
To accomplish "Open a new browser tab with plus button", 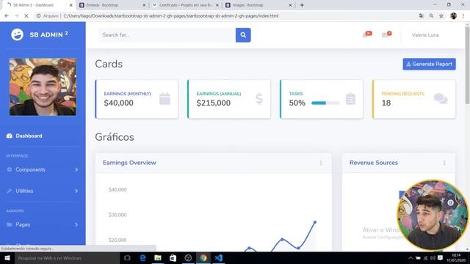I will [x=302, y=5].
